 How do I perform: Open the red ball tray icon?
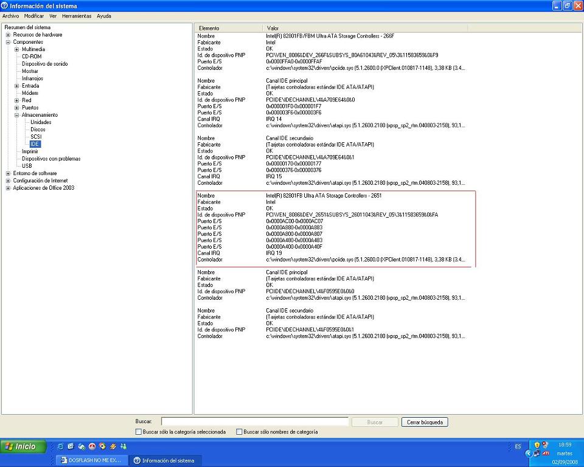tap(545, 445)
